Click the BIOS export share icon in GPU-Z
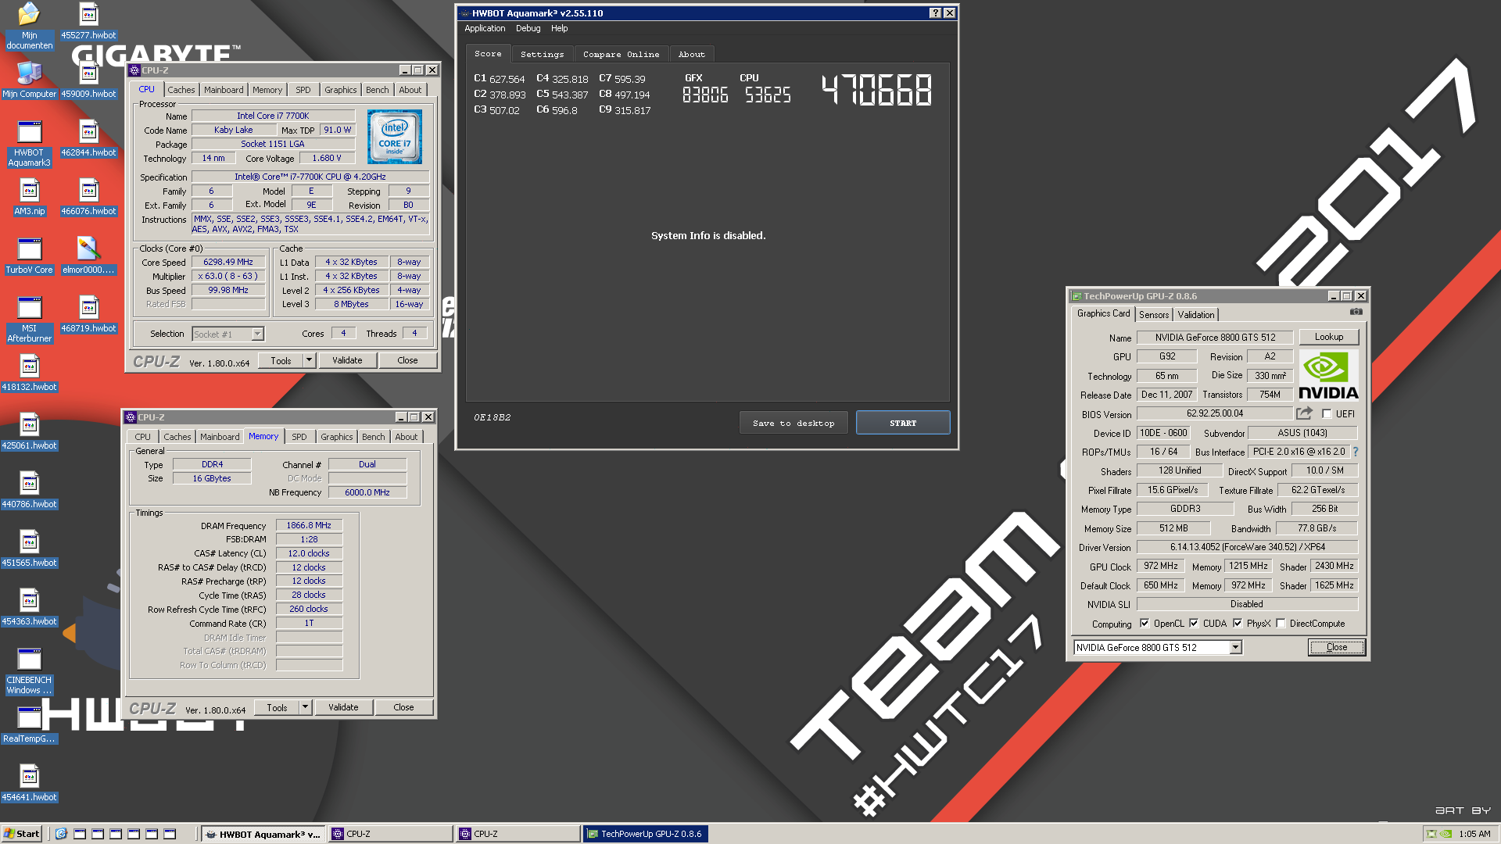 (1304, 413)
